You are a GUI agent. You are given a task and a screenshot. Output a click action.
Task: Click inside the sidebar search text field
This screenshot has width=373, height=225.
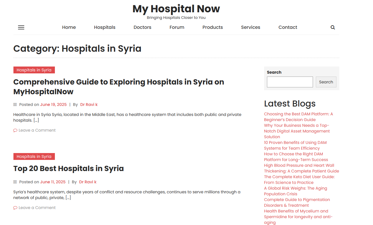tap(290, 82)
